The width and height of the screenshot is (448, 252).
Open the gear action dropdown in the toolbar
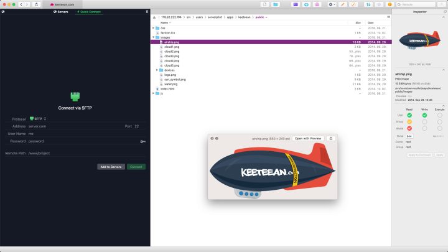pyautogui.click(x=332, y=4)
